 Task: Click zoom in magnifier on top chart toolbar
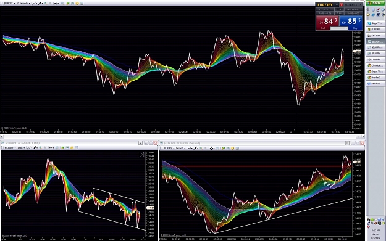(46, 4)
